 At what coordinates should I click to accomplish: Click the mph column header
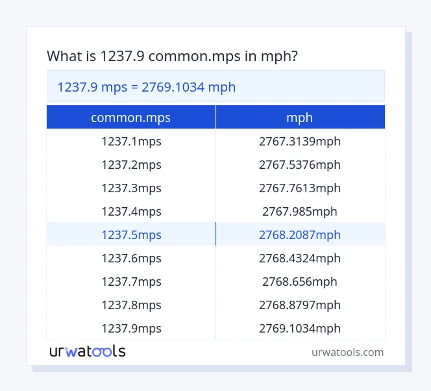299,118
